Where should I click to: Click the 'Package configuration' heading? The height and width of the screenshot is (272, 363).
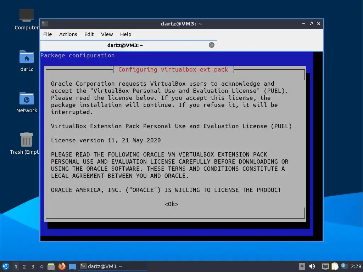click(78, 55)
